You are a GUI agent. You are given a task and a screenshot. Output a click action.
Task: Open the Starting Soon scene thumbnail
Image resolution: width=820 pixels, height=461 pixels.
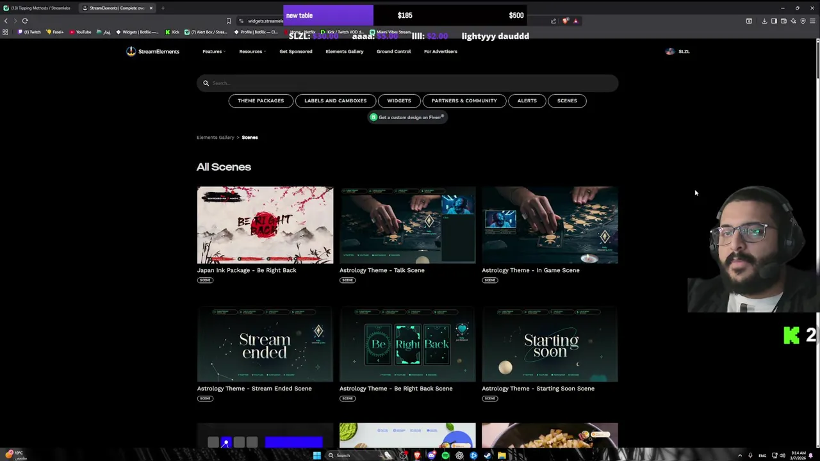click(x=550, y=344)
